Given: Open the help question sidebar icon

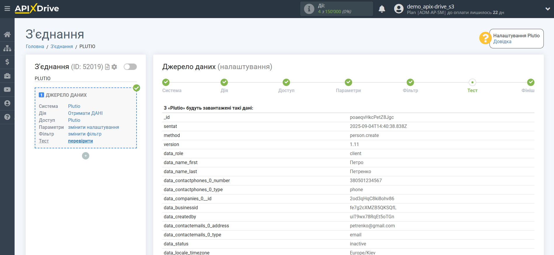Looking at the screenshot, I should (7, 117).
